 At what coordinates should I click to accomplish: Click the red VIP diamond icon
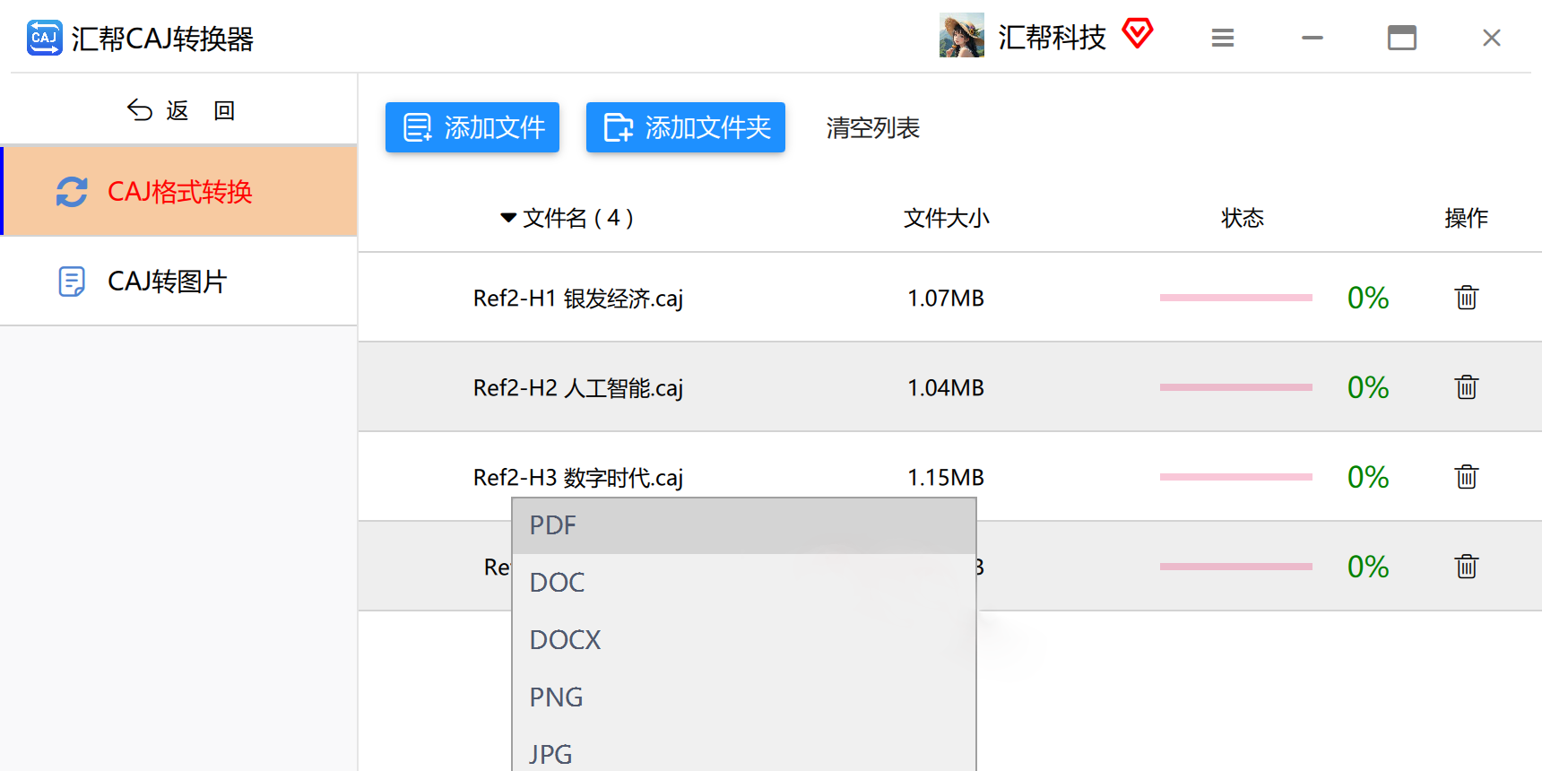(1137, 35)
